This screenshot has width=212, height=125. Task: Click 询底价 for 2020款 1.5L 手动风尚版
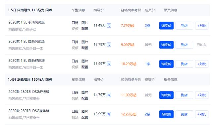(x=166, y=26)
